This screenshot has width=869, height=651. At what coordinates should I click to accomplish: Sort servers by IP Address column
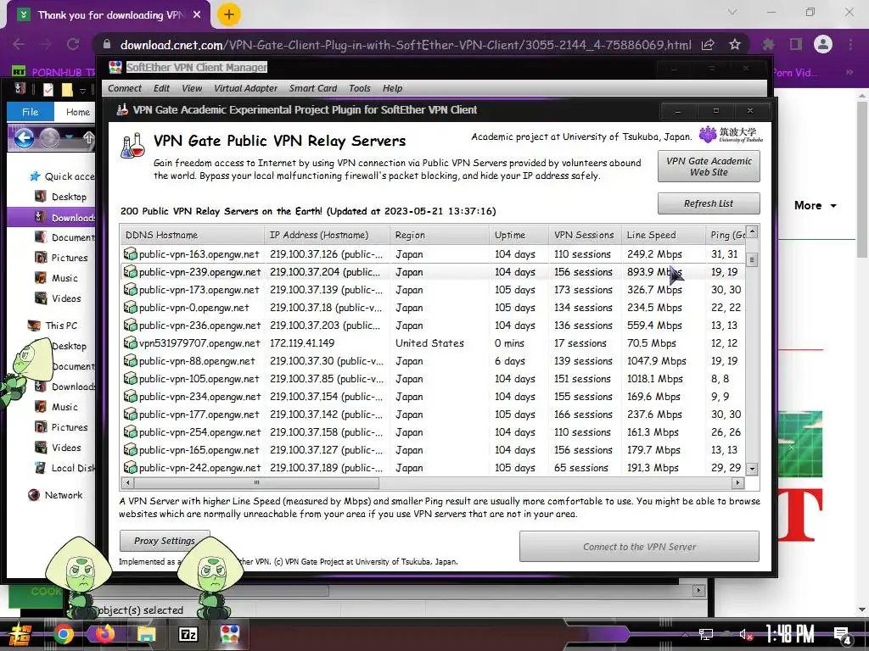tap(327, 236)
